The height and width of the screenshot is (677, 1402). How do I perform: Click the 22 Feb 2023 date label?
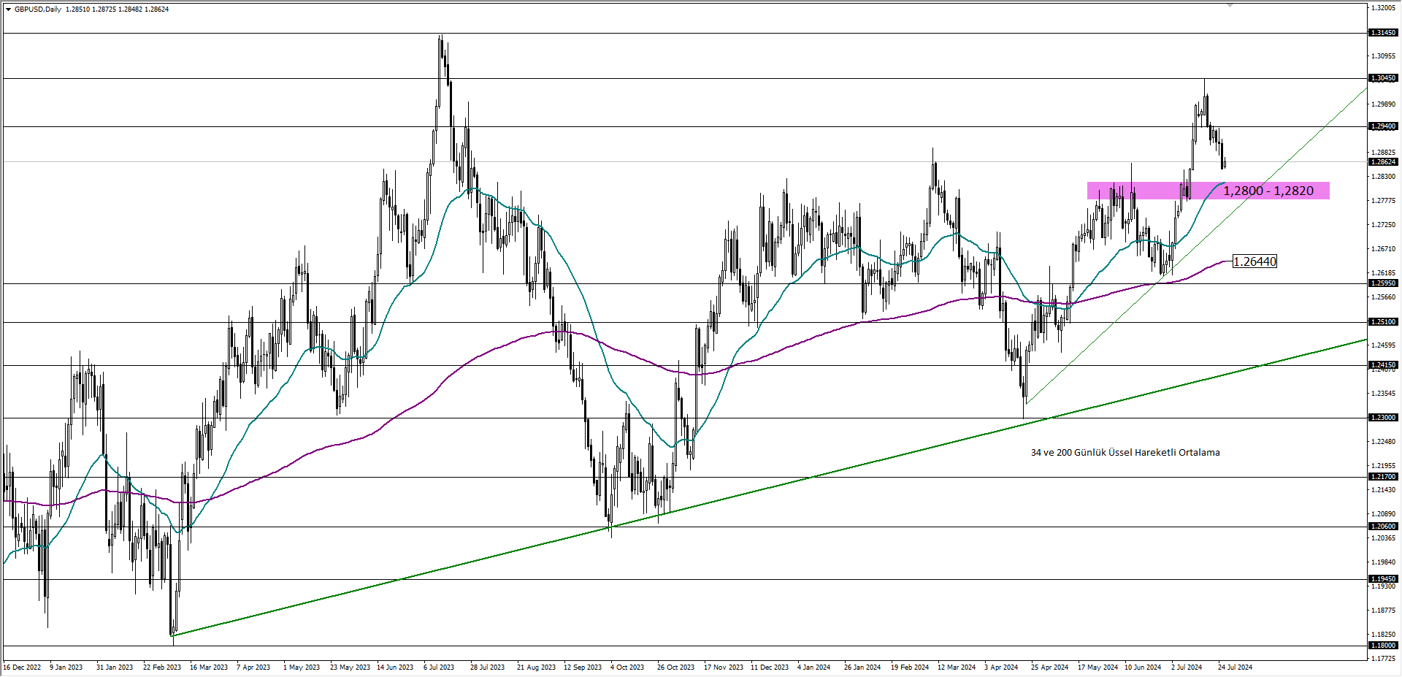tap(162, 668)
